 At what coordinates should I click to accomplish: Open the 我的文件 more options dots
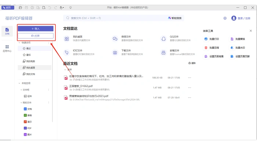pos(48,102)
